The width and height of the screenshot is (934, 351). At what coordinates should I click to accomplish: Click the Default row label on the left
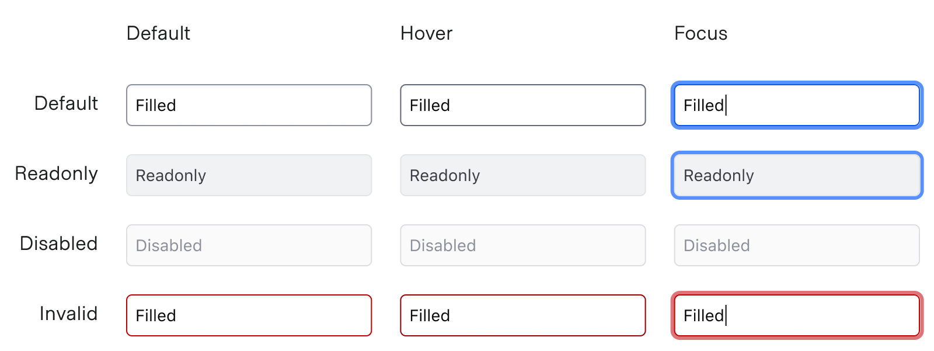pos(66,103)
